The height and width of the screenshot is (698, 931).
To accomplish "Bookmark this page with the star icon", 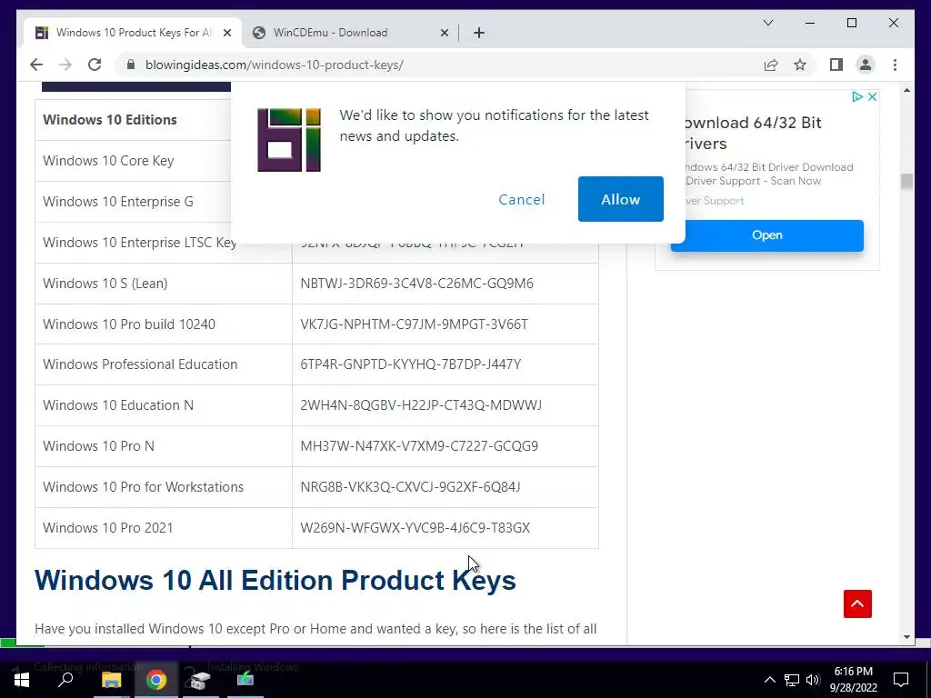I will (x=800, y=65).
